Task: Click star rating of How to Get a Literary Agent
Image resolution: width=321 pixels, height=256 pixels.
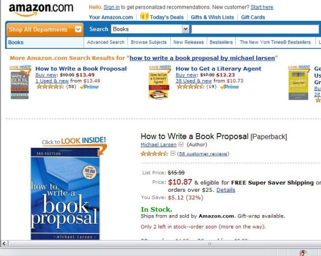Action: [190, 87]
